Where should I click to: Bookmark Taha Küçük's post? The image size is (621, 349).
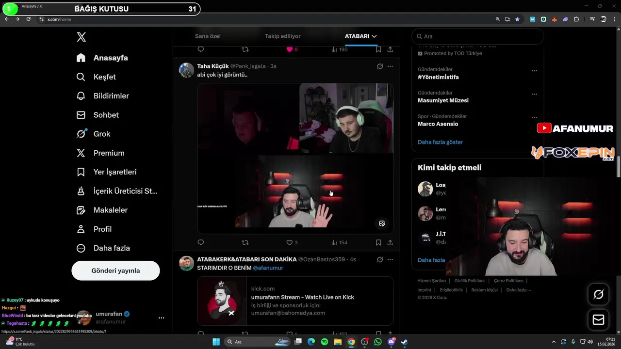point(378,242)
